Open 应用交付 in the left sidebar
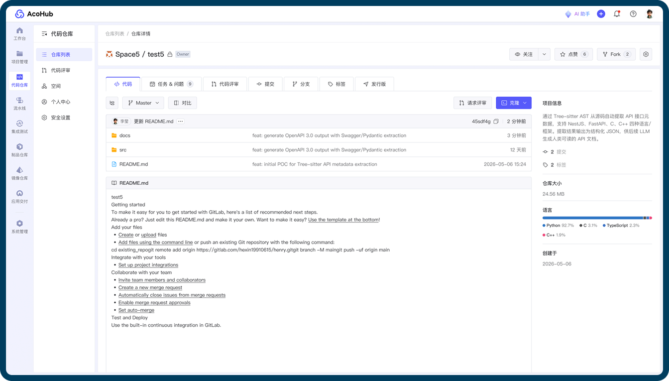 [19, 197]
